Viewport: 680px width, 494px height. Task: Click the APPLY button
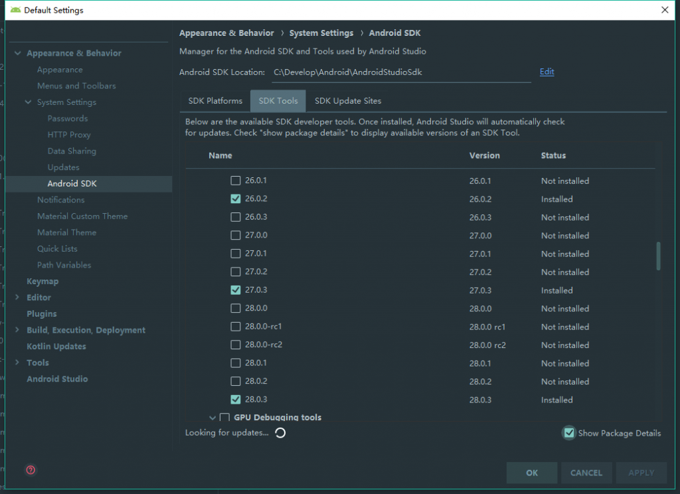[x=641, y=473]
